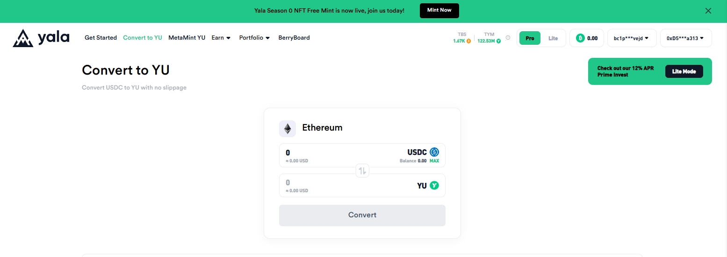Click MAX to use full USDC balance

pyautogui.click(x=434, y=161)
